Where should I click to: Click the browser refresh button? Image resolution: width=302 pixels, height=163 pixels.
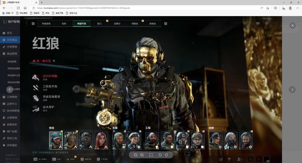[x=18, y=8]
